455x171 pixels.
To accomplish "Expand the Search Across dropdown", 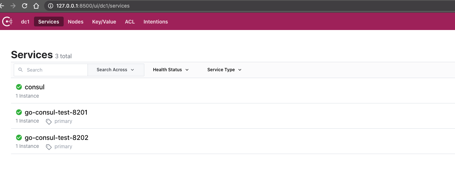I will (x=116, y=70).
